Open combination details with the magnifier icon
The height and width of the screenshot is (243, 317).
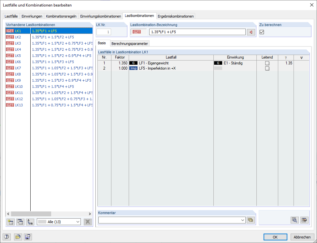pos(294,220)
